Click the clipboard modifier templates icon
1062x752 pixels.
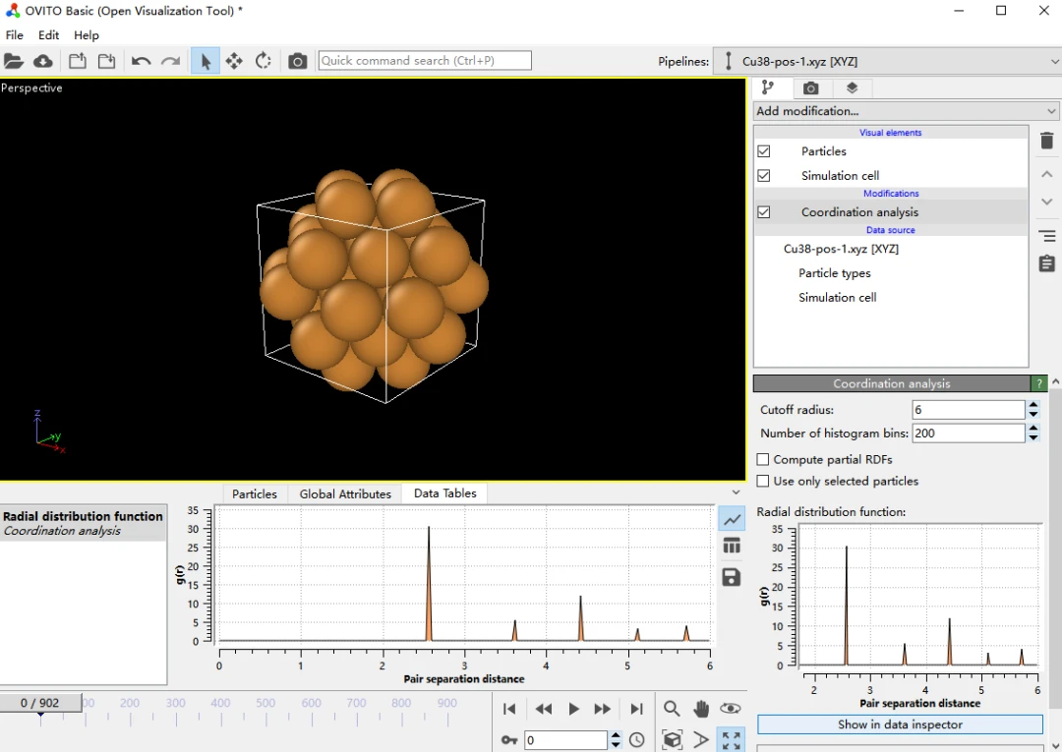[x=1046, y=263]
